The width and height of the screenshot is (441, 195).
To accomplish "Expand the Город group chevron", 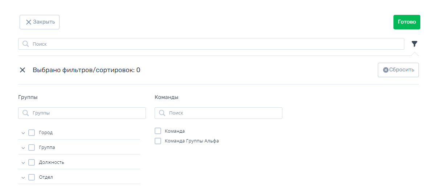I will click(23, 133).
